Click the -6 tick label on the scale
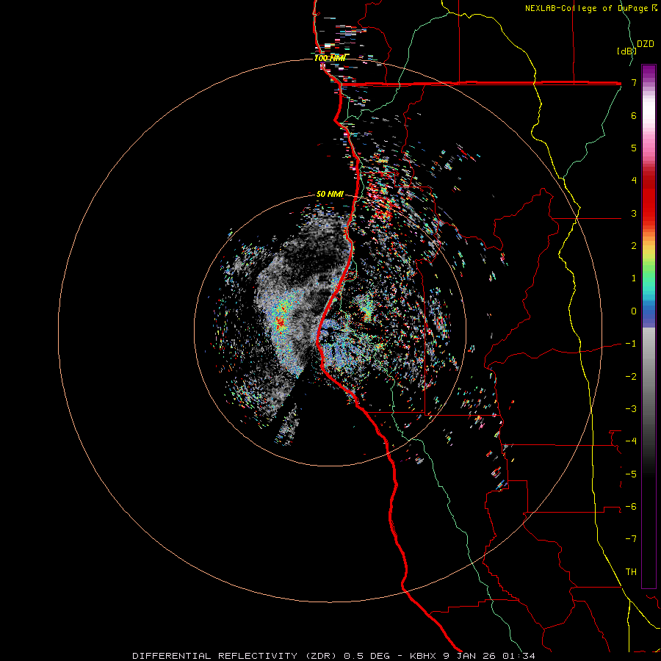 pos(631,506)
